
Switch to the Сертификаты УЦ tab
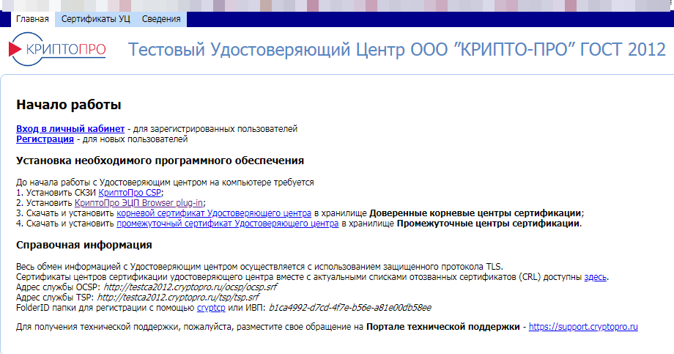pyautogui.click(x=95, y=19)
